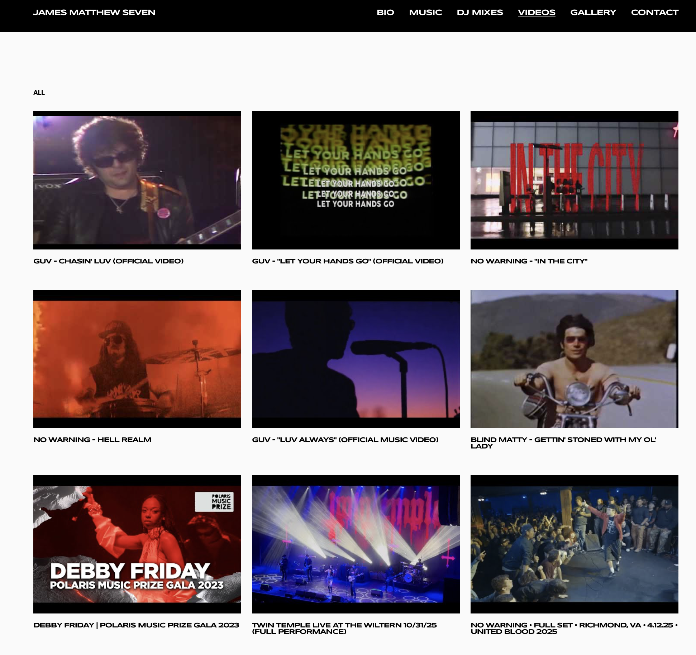Viewport: 696px width, 655px height.
Task: Open the Hell Realm video thumbnail
Action: pyautogui.click(x=137, y=359)
